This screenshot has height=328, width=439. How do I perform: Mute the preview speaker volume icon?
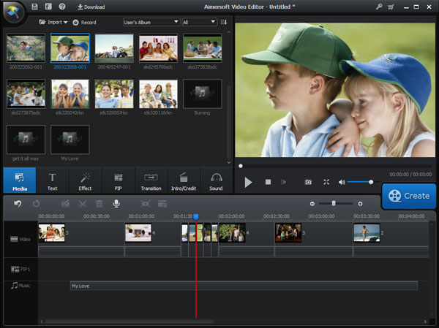pos(342,182)
